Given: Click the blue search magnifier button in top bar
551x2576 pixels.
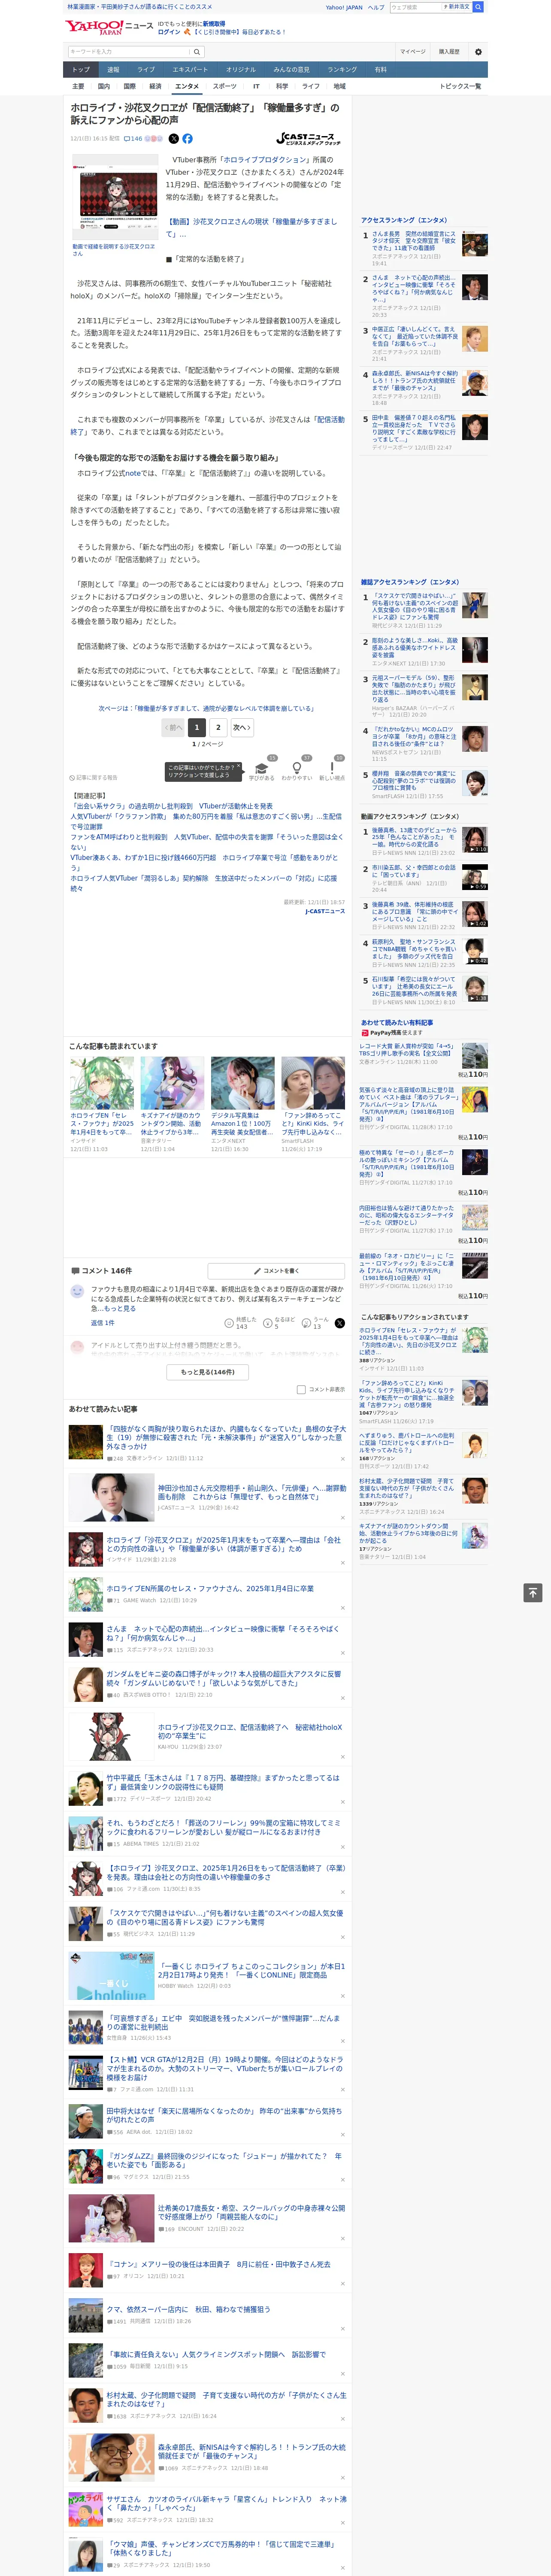Looking at the screenshot, I should click(x=478, y=7).
